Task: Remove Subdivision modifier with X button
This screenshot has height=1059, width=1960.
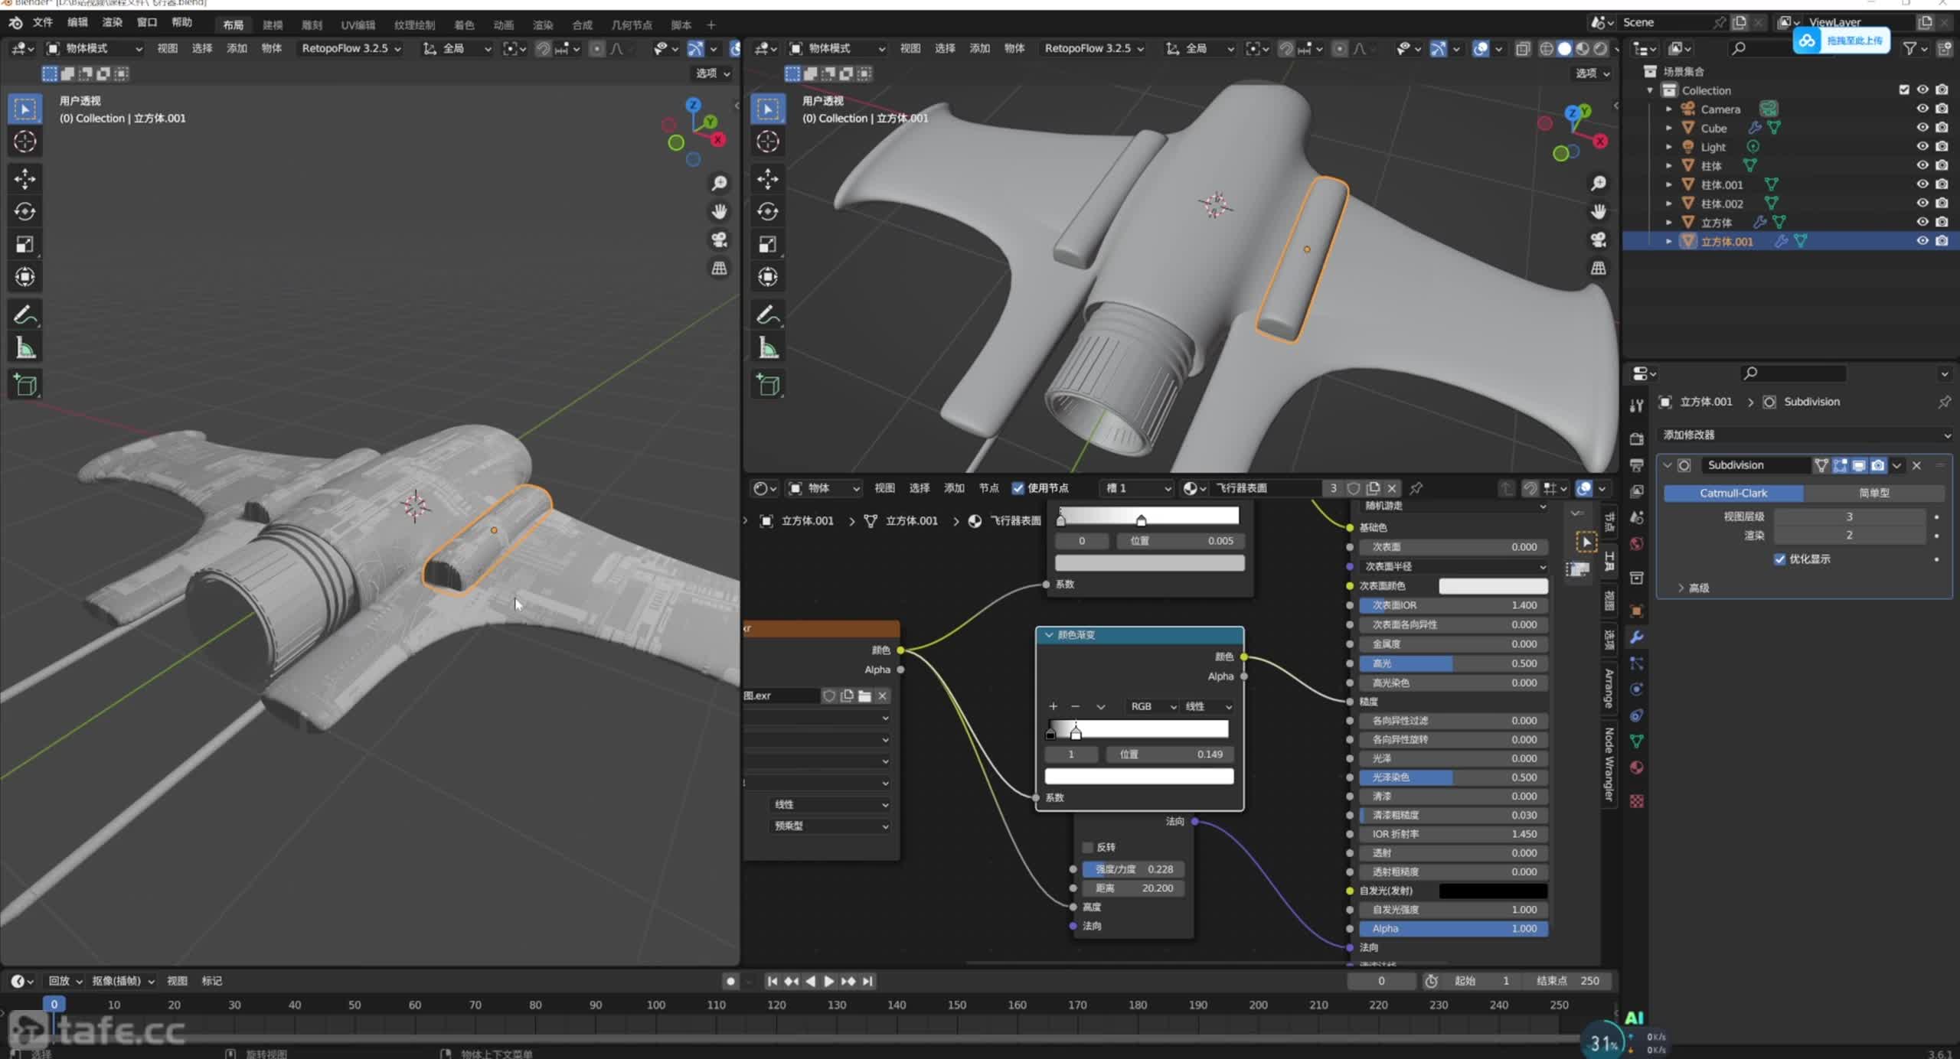Action: [1916, 465]
